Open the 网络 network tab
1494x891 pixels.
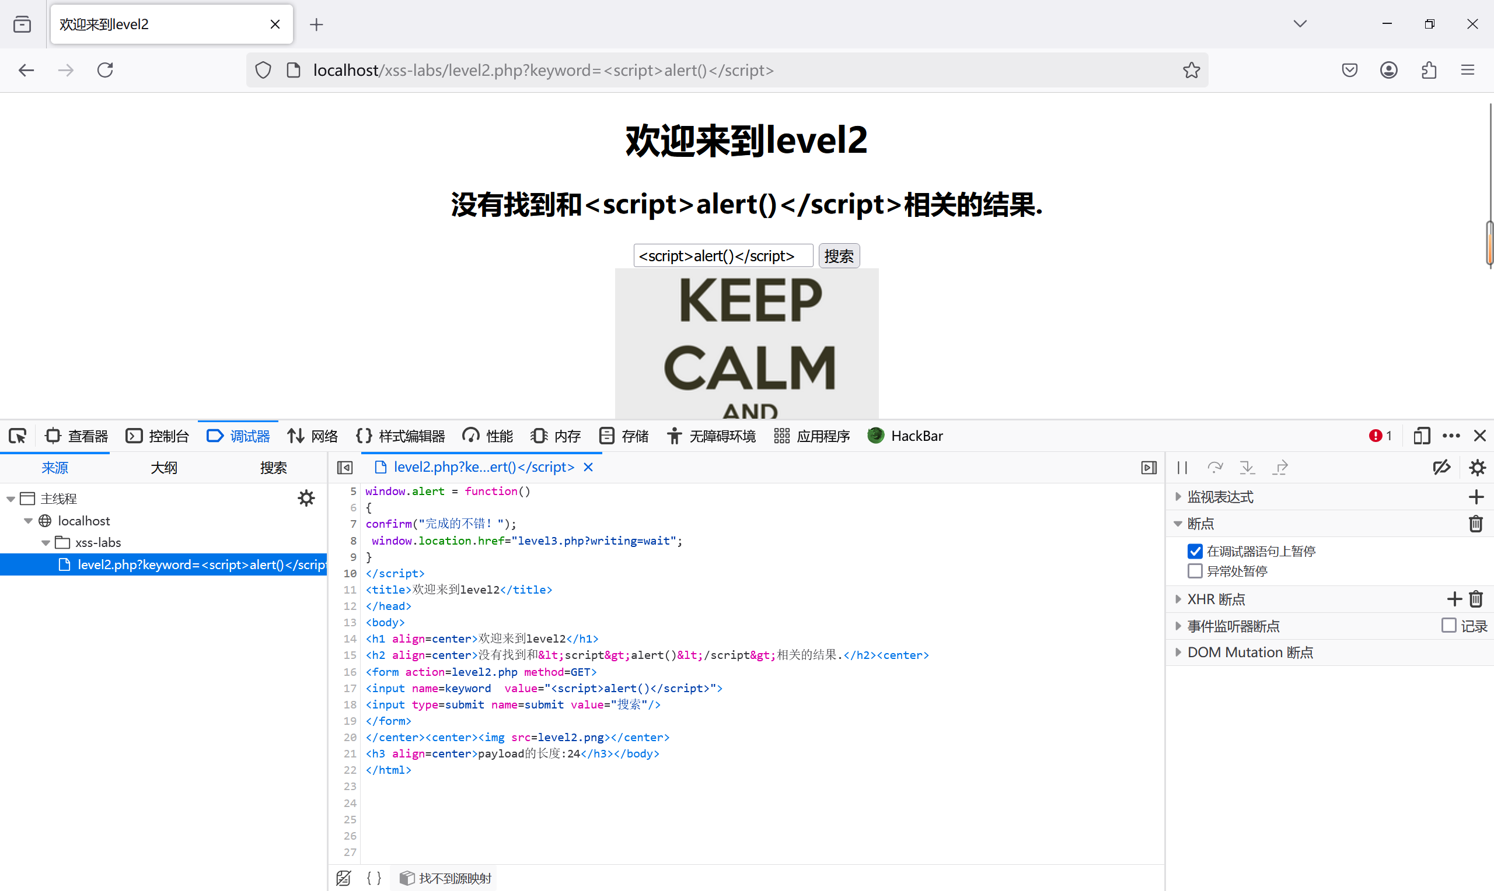(312, 436)
